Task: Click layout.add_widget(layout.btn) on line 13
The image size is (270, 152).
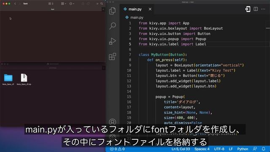Action: coord(186,86)
